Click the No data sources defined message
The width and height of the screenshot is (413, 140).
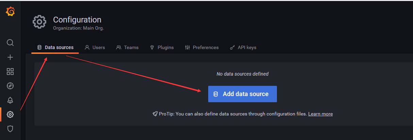pyautogui.click(x=243, y=74)
